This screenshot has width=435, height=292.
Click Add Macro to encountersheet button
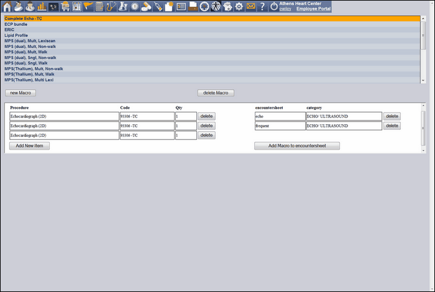click(x=297, y=145)
